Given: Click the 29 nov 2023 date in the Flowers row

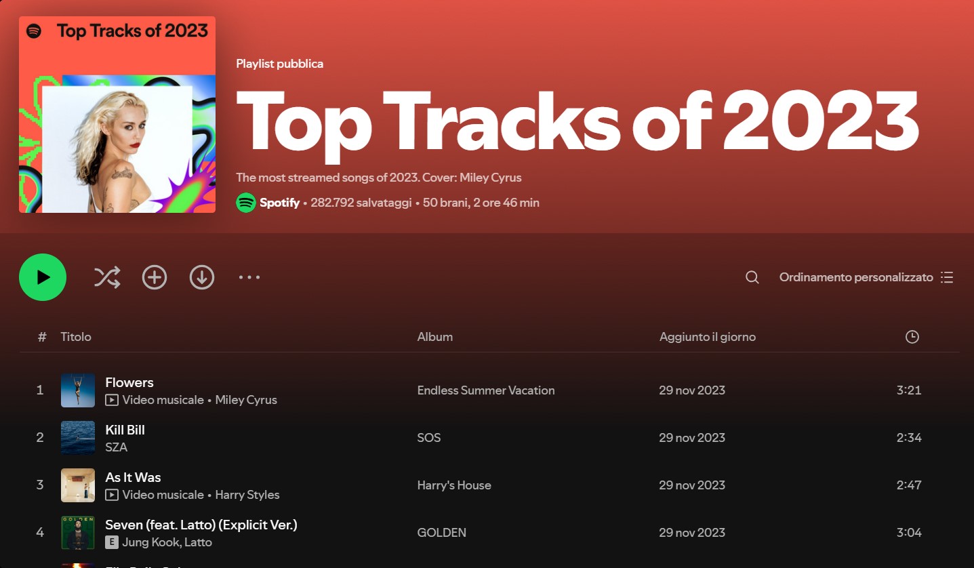Looking at the screenshot, I should point(692,390).
